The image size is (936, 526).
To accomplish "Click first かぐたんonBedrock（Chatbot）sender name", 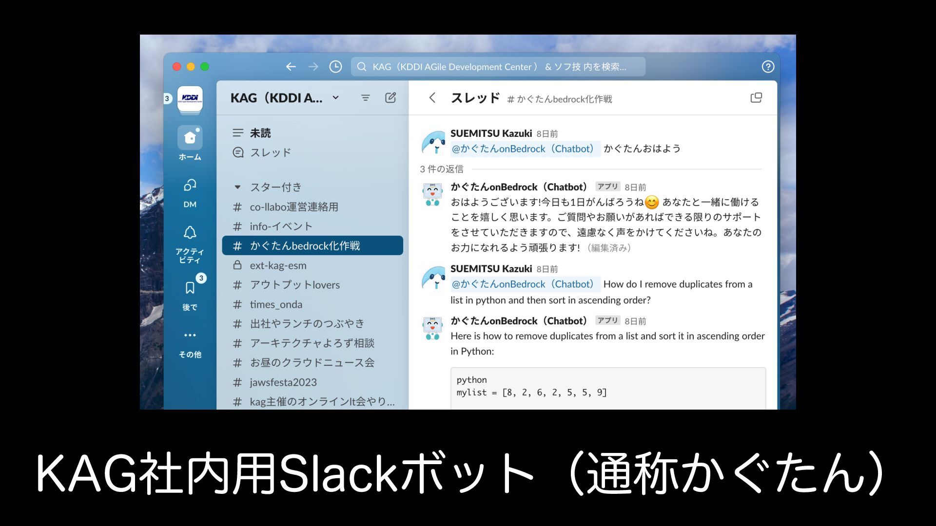I will [x=520, y=187].
